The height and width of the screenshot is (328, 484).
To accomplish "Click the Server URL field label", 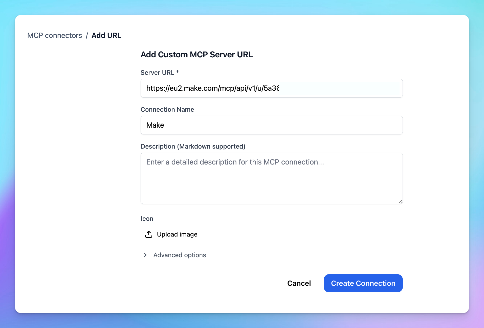I will [157, 73].
